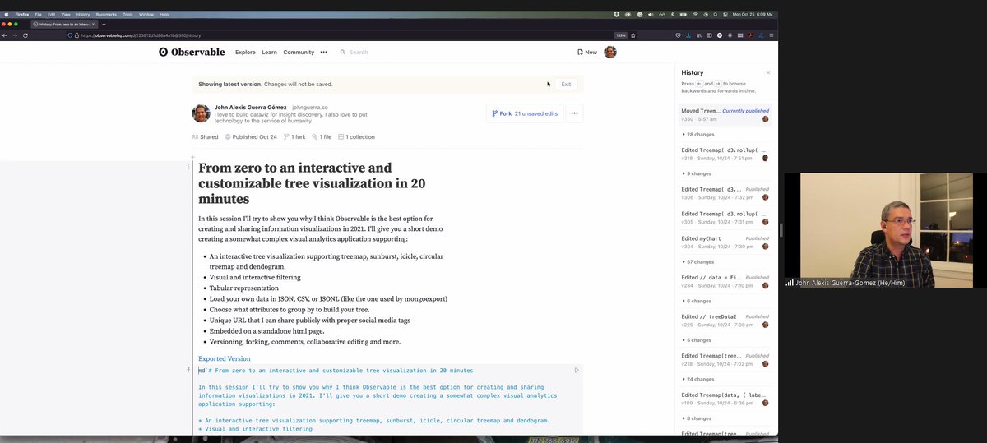
Task: Click Firefox forward arrow
Action: pos(14,35)
